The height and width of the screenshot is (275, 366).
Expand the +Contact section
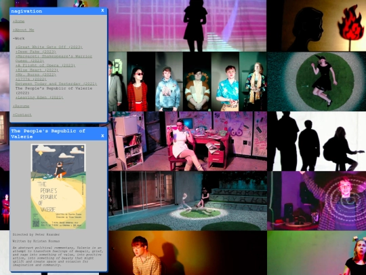pos(22,115)
